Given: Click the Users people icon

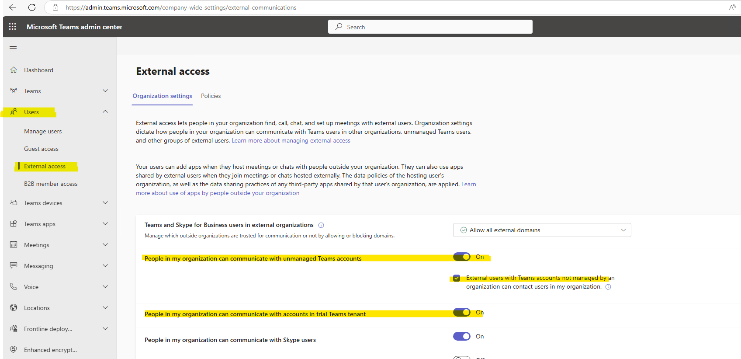Looking at the screenshot, I should (14, 112).
